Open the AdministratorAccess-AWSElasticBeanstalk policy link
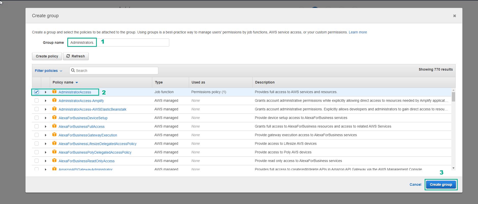478x204 pixels. (92, 109)
